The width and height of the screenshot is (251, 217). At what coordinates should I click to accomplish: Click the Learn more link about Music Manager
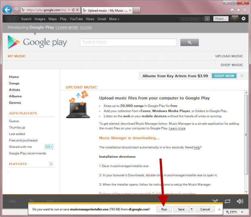pos(177,128)
